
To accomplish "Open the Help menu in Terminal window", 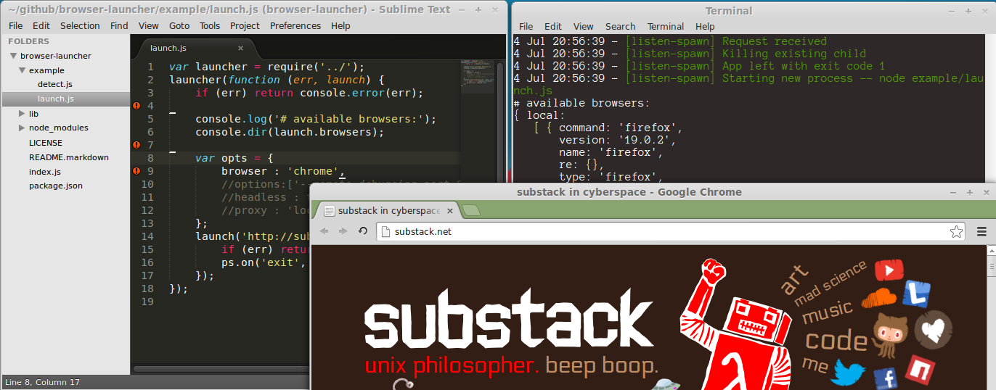I will [705, 26].
